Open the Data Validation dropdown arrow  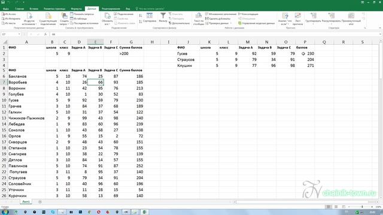[x=231, y=23]
